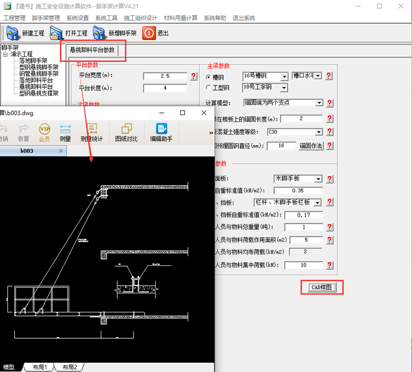Click the 人员与物料集中荷载 input field
The image size is (412, 372).
click(304, 265)
